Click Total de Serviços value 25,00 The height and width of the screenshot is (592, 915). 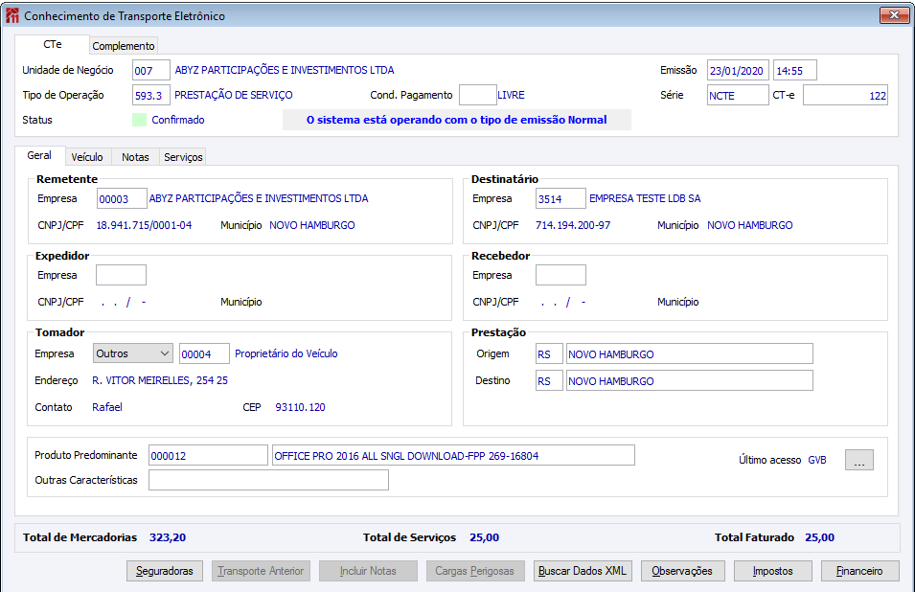[x=485, y=537]
